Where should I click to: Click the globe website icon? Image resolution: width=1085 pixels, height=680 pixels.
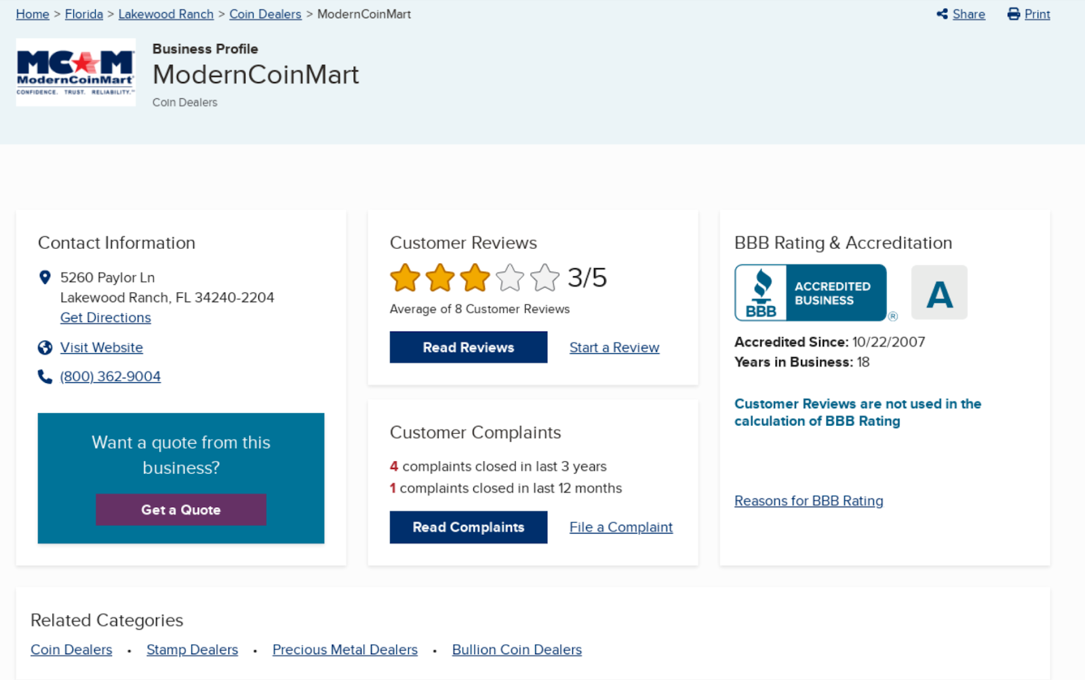[45, 348]
